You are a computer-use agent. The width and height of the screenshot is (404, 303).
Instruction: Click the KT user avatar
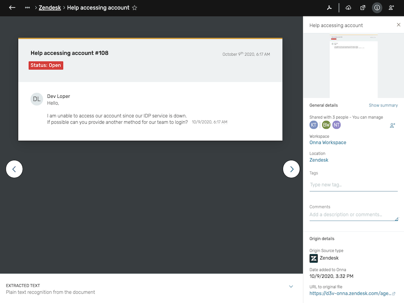coord(314,125)
